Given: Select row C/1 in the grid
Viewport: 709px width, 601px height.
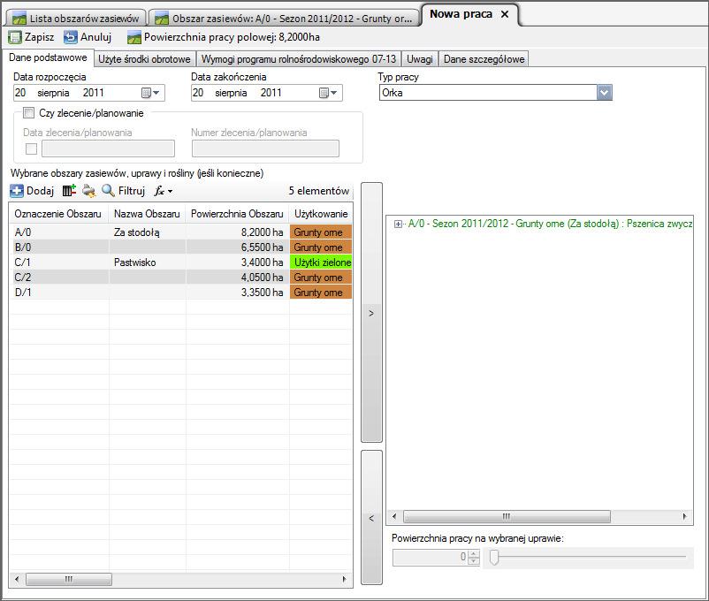Looking at the screenshot, I should [x=181, y=262].
